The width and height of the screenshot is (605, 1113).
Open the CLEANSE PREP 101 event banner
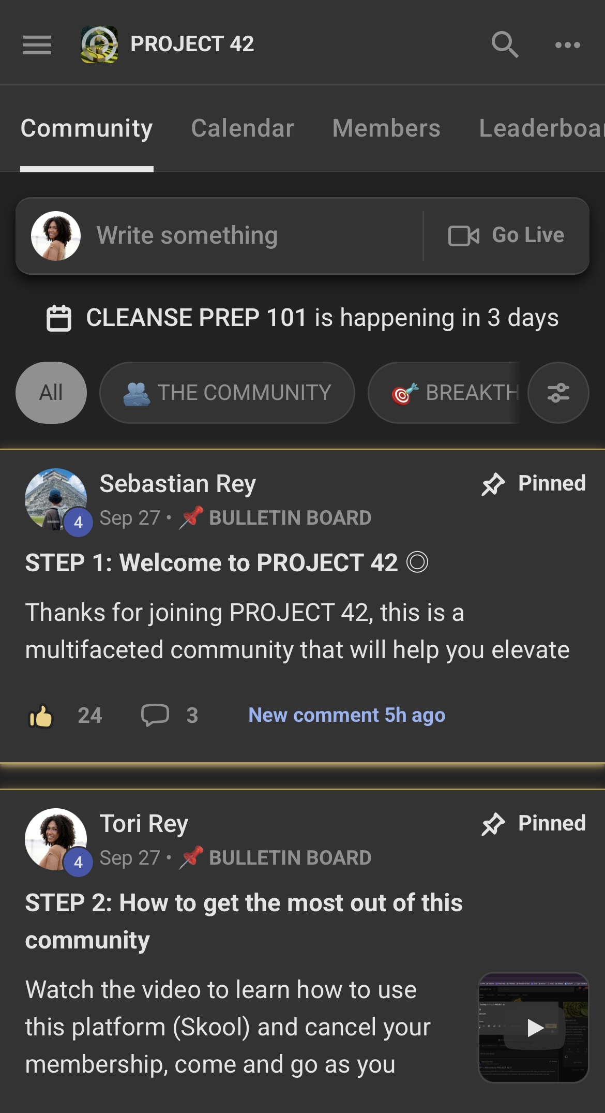click(303, 317)
